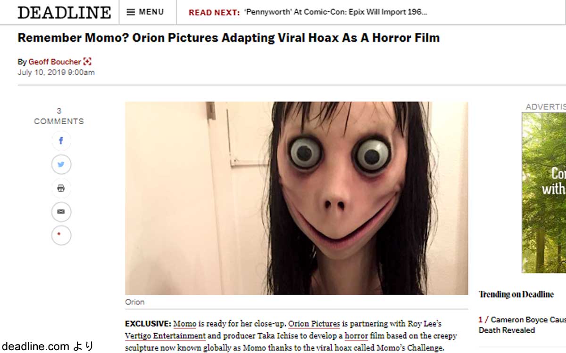566x353 pixels.
Task: Open Cameron Boyce trending story
Action: tap(522, 325)
